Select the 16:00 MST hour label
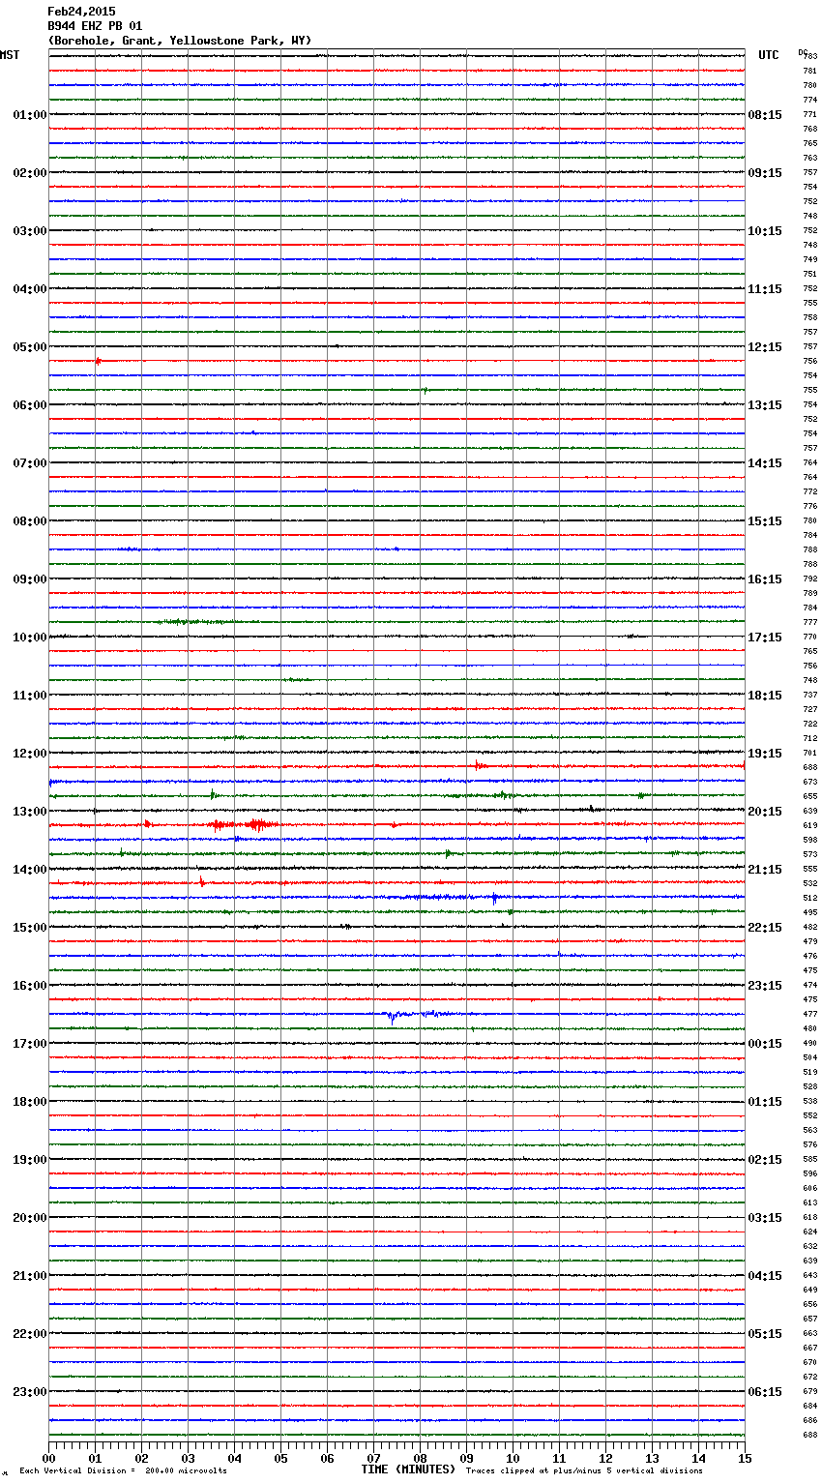 (x=30, y=986)
